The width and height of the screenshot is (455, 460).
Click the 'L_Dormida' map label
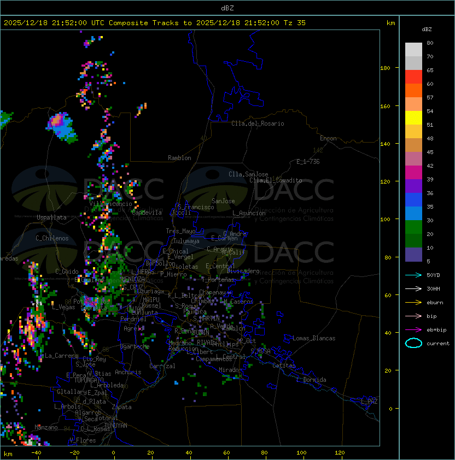(x=311, y=380)
